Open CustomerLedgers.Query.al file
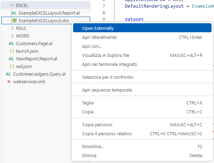Screen dimensions: 214x163 (39, 74)
